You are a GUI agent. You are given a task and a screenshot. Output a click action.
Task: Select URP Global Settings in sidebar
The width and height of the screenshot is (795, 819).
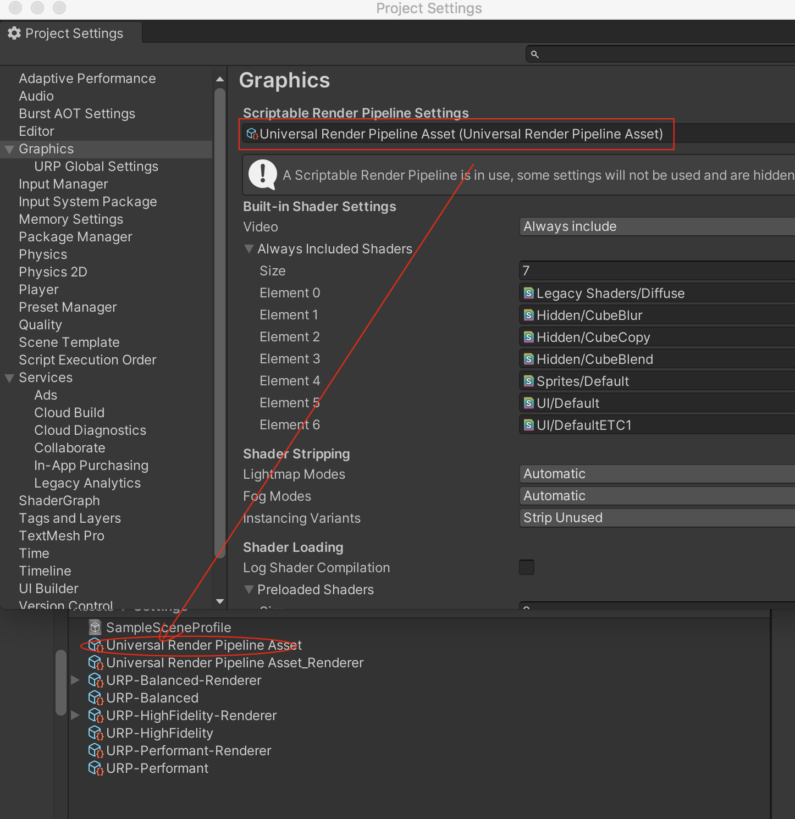coord(96,167)
